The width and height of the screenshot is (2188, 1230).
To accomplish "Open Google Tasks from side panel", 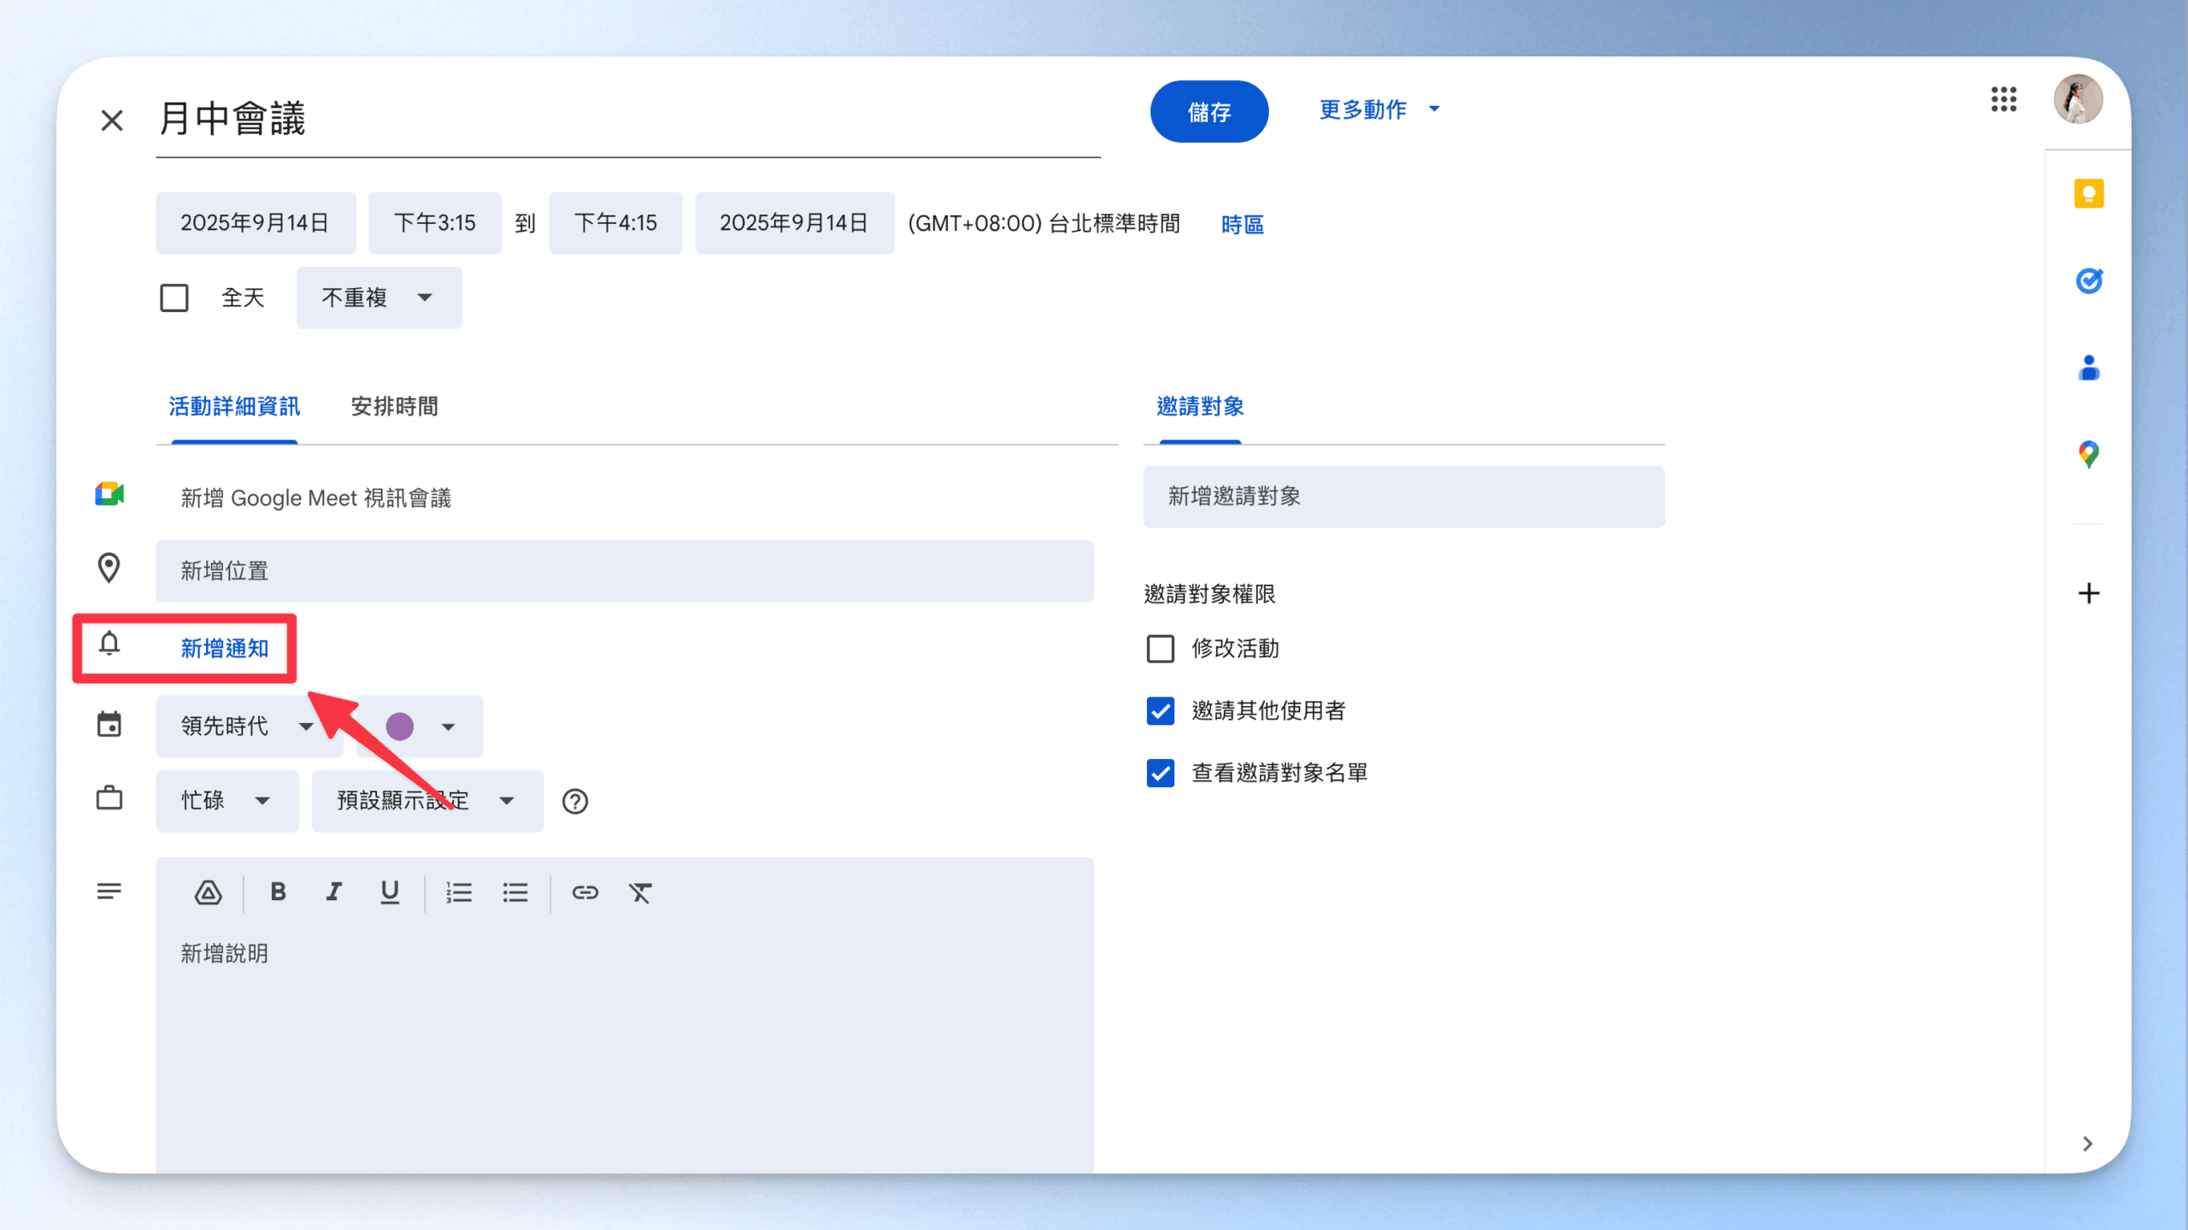I will [2088, 280].
